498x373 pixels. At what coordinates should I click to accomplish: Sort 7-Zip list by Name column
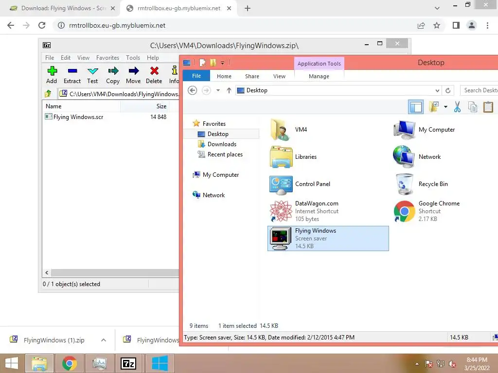(x=81, y=106)
